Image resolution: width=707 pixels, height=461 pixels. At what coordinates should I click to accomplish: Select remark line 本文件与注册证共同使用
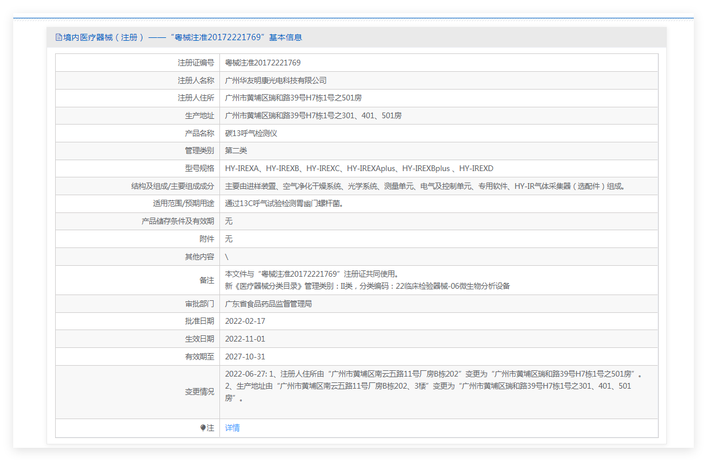pyautogui.click(x=312, y=274)
